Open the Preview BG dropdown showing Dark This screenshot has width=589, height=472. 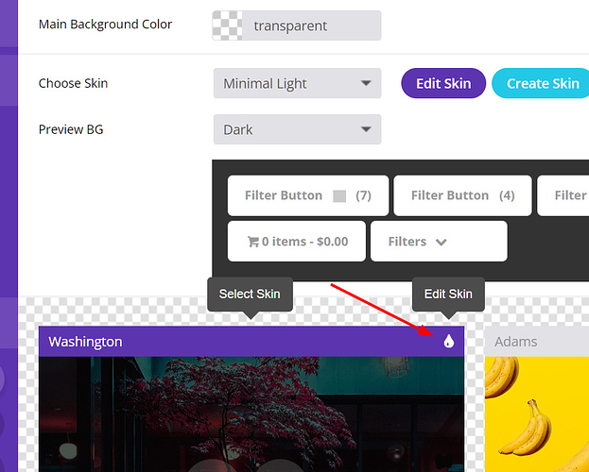click(297, 129)
